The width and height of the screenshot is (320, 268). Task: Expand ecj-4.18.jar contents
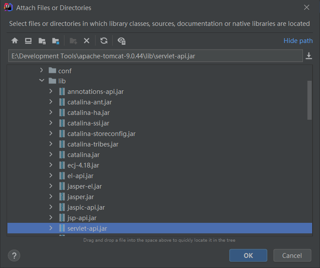(51, 164)
